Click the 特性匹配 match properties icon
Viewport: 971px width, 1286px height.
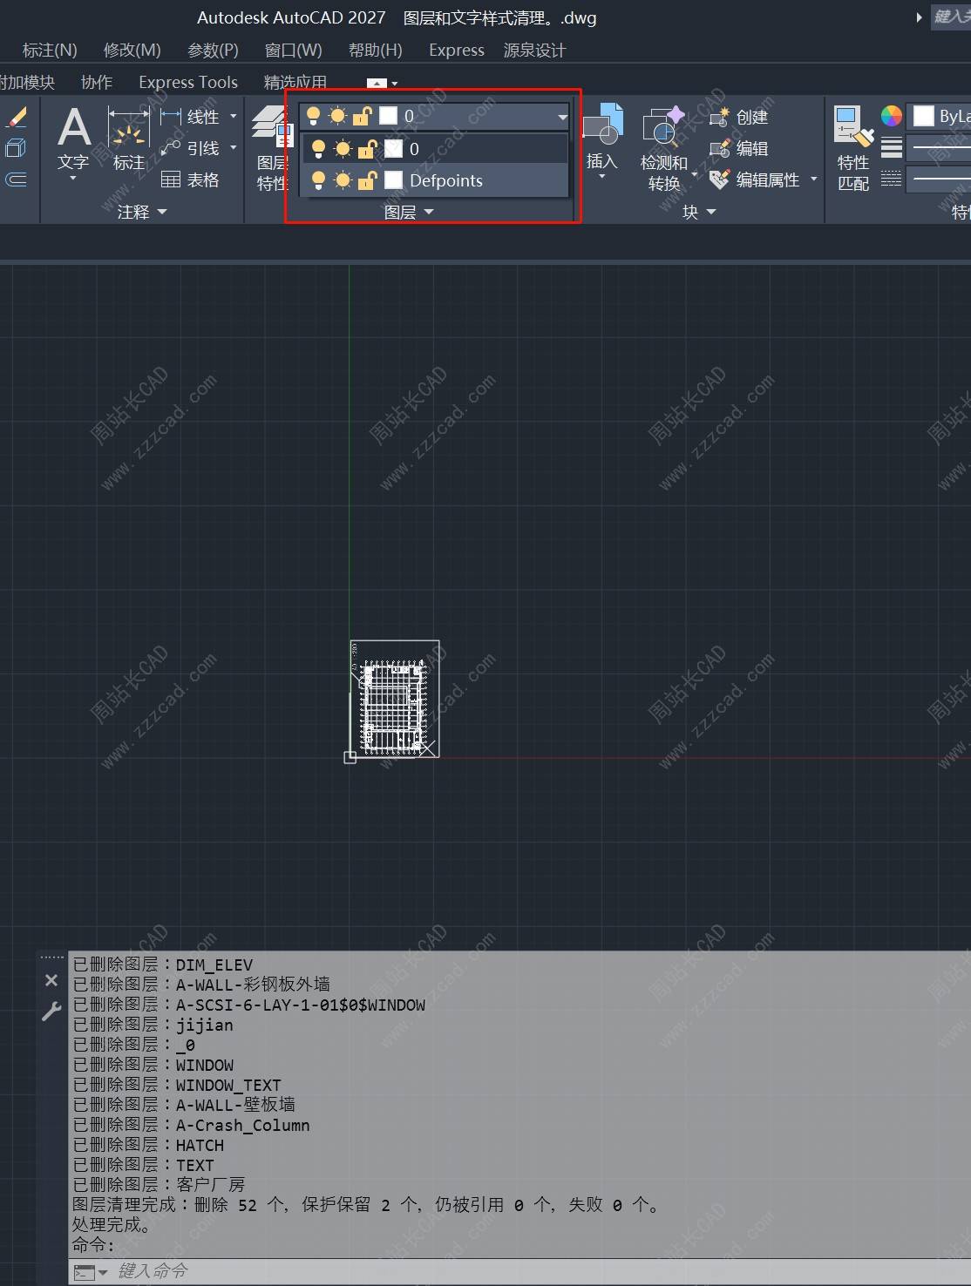853,148
